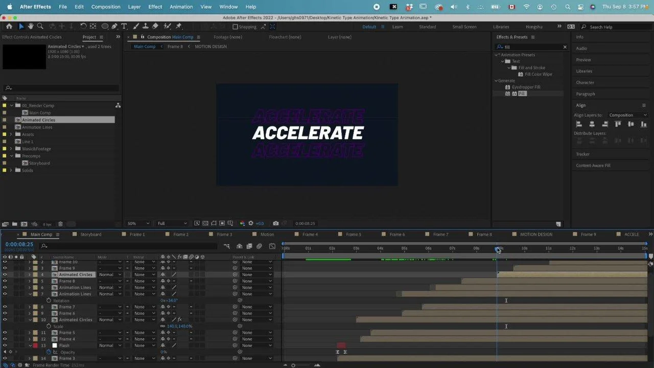Click the color management icon in viewer footer
Viewport: 654px width, 368px height.
point(242,223)
